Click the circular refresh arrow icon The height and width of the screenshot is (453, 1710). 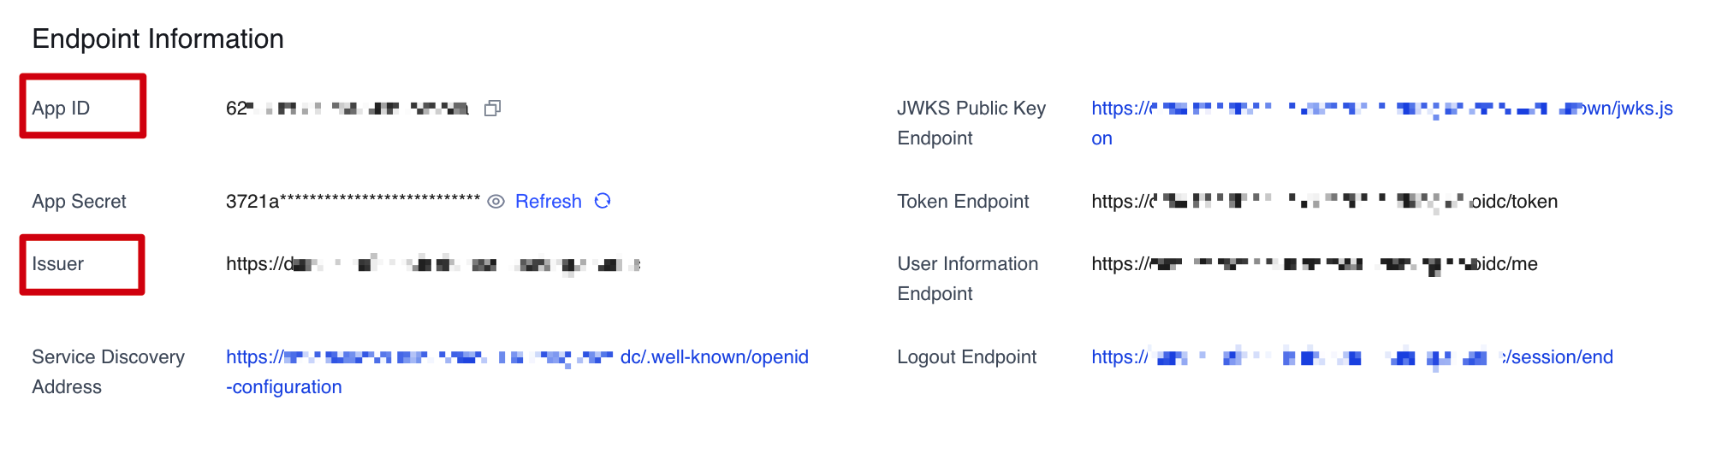point(603,201)
